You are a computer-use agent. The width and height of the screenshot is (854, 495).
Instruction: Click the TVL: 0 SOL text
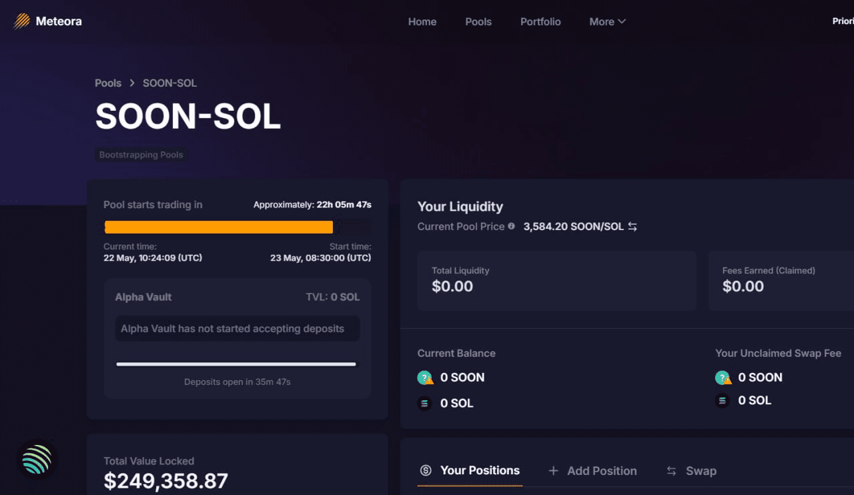click(x=333, y=297)
